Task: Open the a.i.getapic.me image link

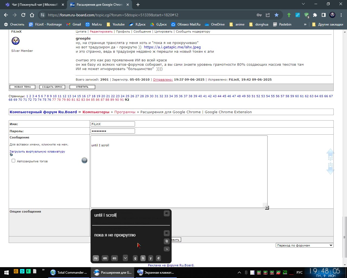Action: [172, 47]
